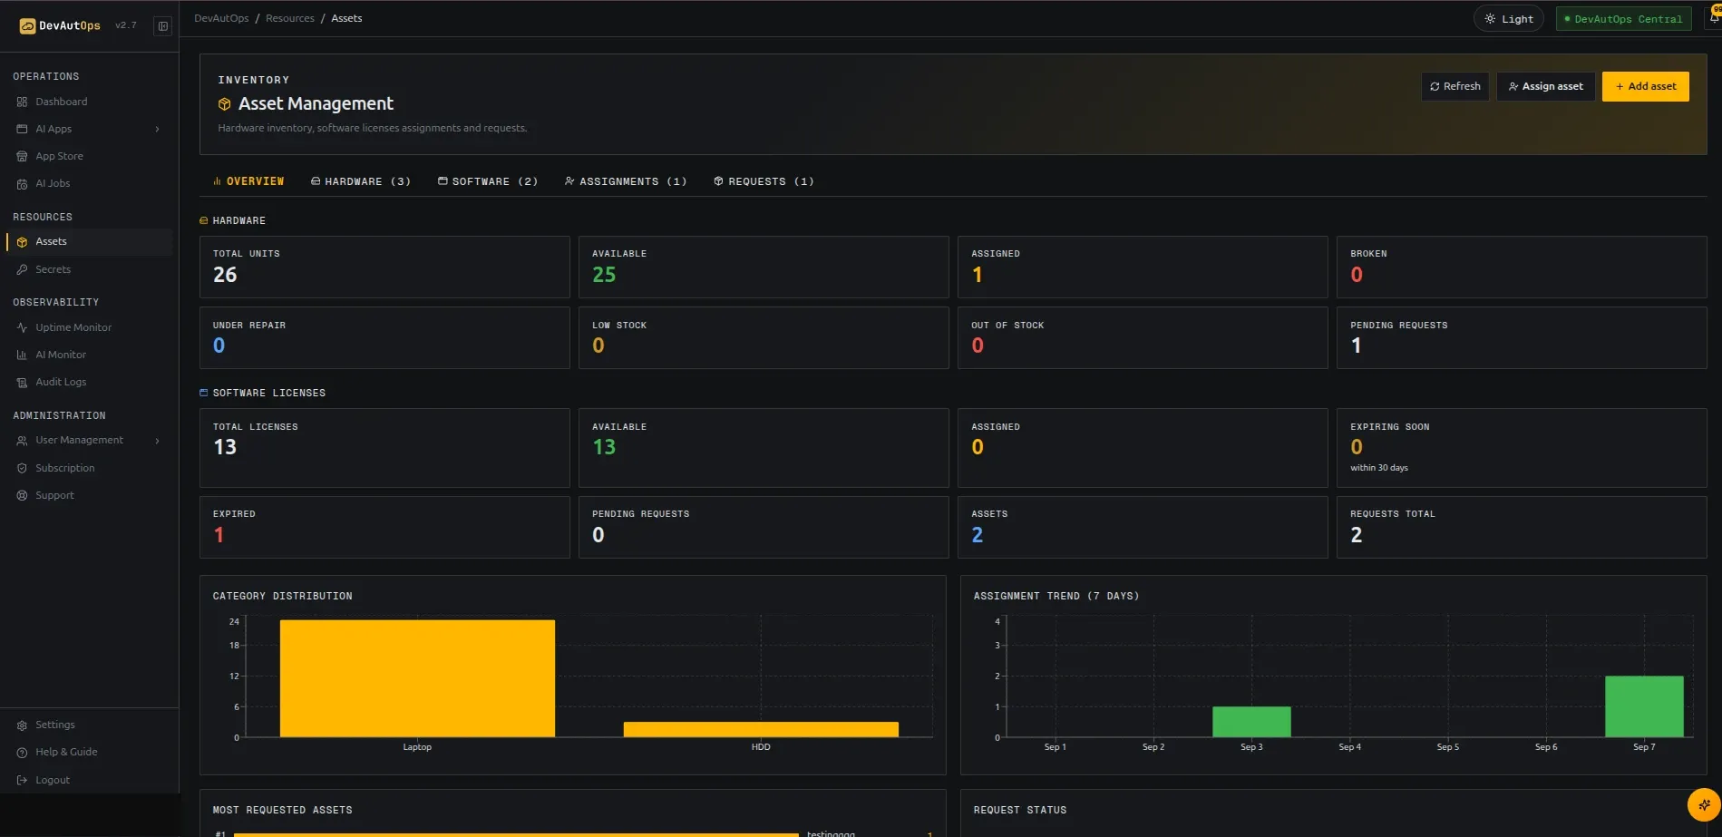Click the Requests Total card
This screenshot has height=837, width=1722.
[x=1522, y=527]
